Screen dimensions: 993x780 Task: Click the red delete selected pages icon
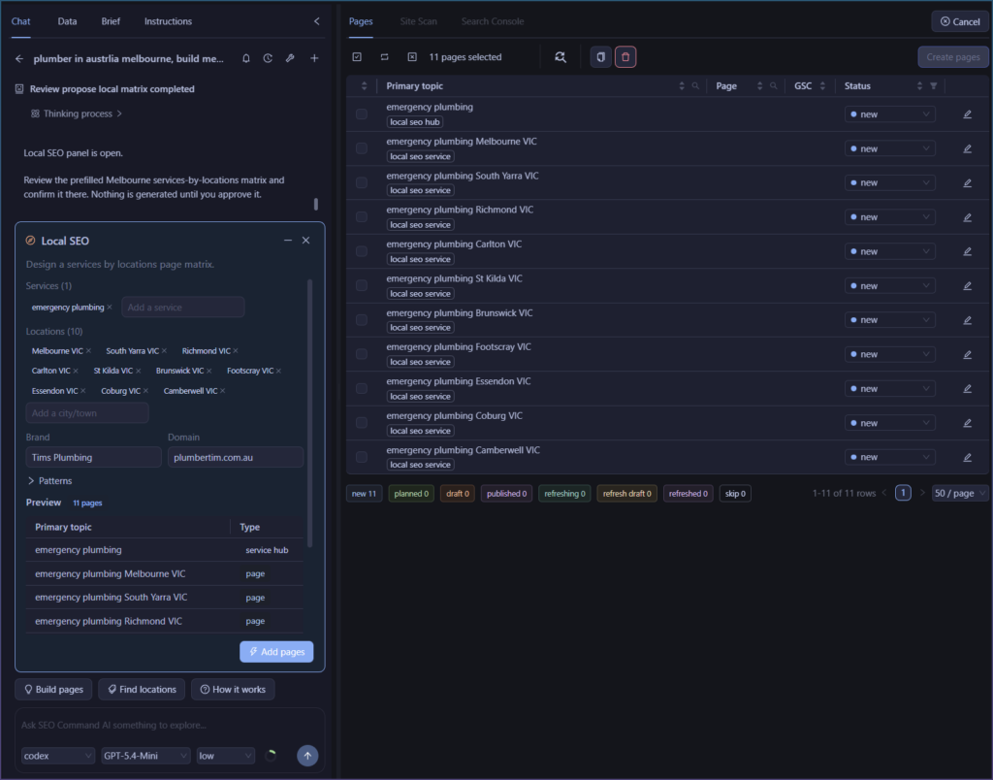click(625, 57)
